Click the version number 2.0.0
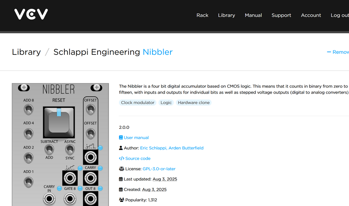The width and height of the screenshot is (349, 206). (x=124, y=127)
